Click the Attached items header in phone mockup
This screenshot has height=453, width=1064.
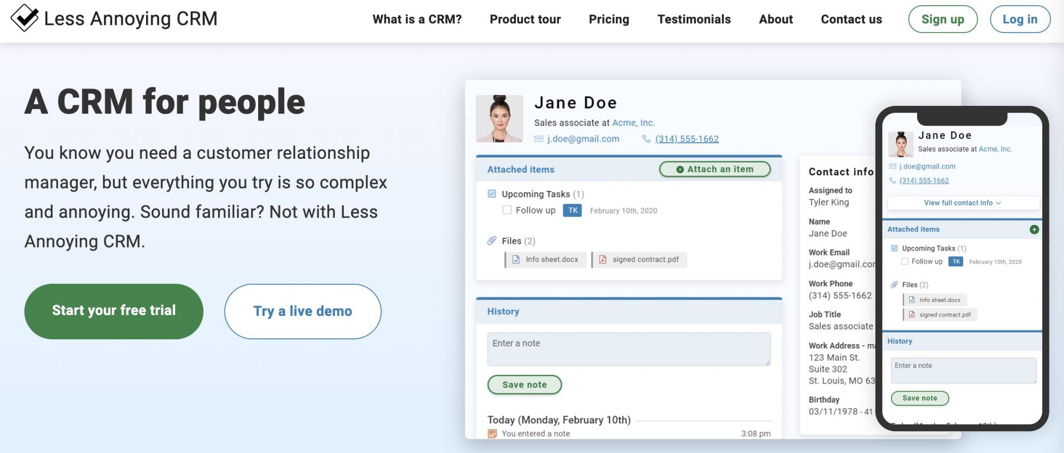point(963,229)
